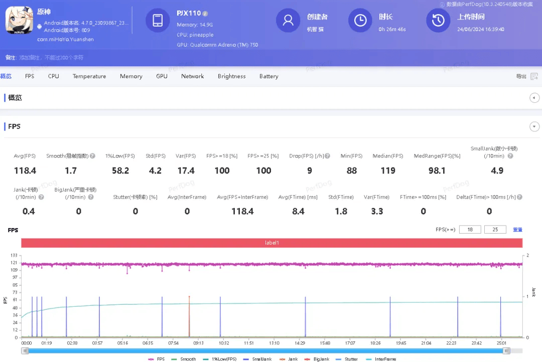The height and width of the screenshot is (362, 542).
Task: Click the help icon next to SmallJank
Action: point(510,156)
